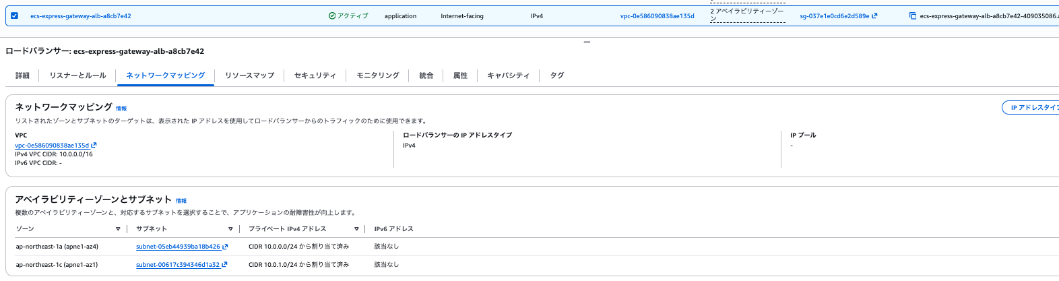Open security group sg-037e1e0cd6e2d589e link
The width and height of the screenshot is (1059, 281).
[x=834, y=16]
